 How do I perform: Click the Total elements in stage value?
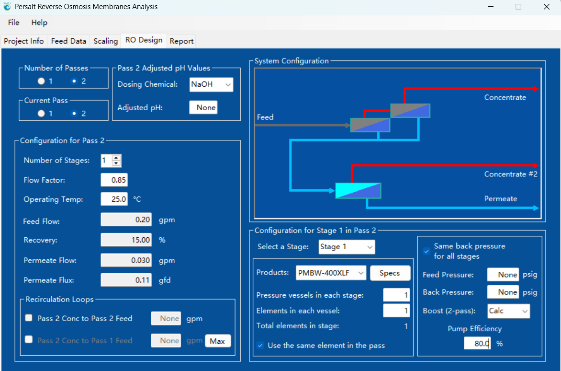406,326
